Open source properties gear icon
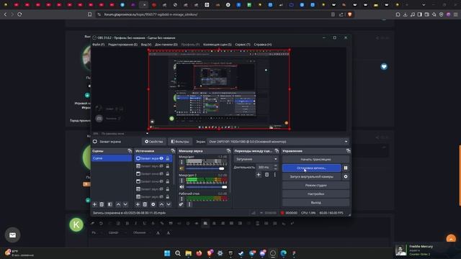 [x=153, y=204]
